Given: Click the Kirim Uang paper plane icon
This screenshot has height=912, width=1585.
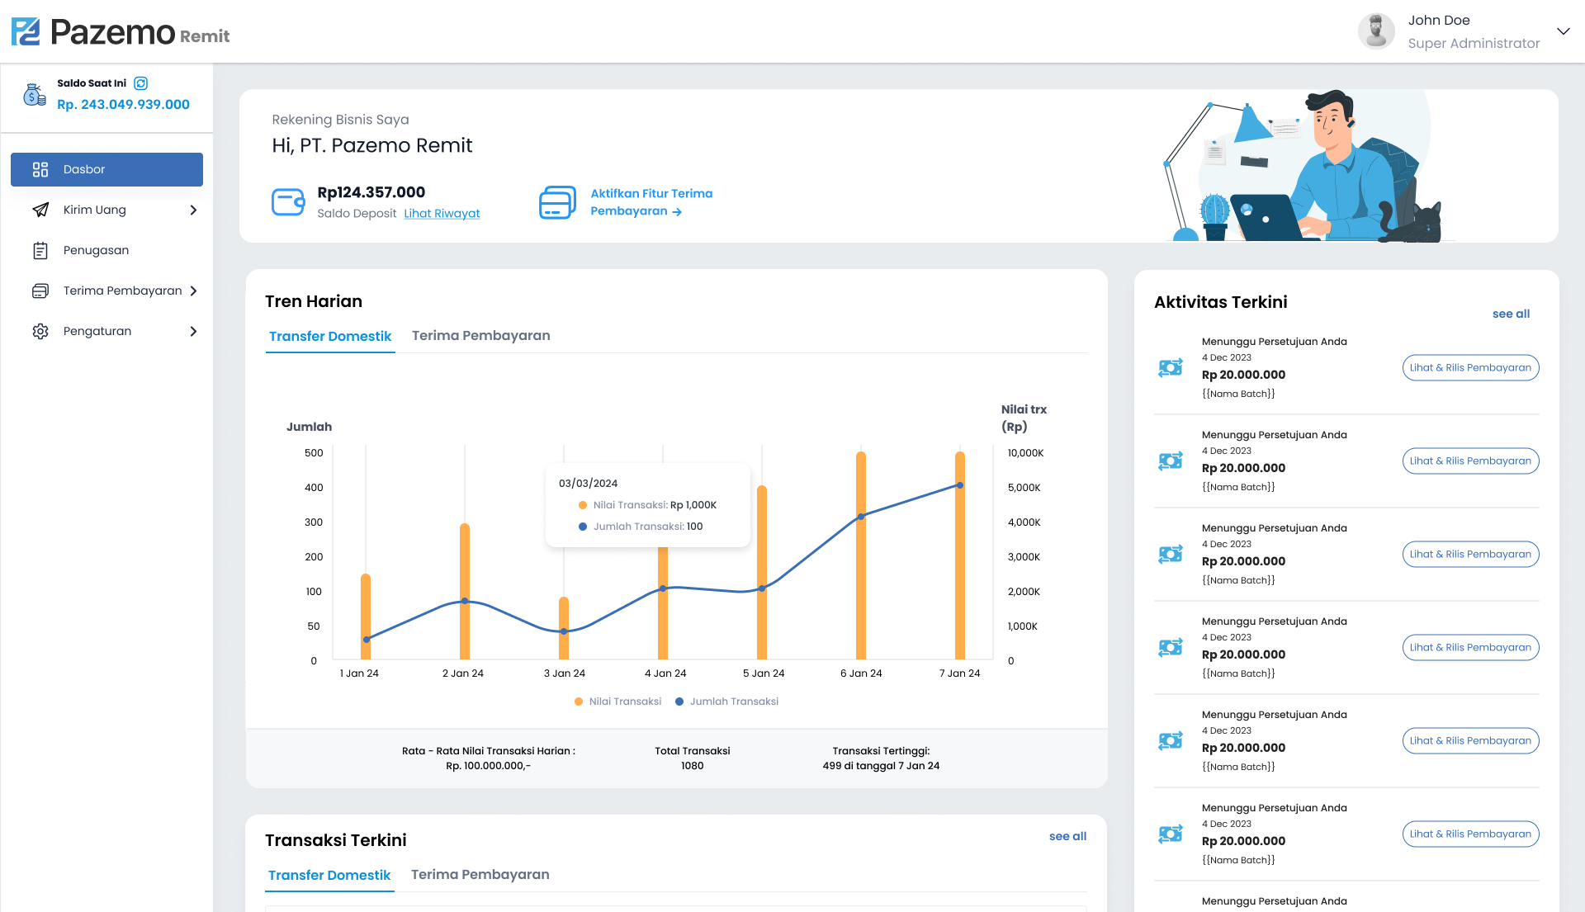Looking at the screenshot, I should pyautogui.click(x=40, y=210).
